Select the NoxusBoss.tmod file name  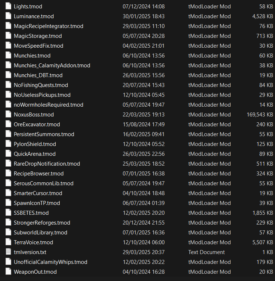coord(34,115)
